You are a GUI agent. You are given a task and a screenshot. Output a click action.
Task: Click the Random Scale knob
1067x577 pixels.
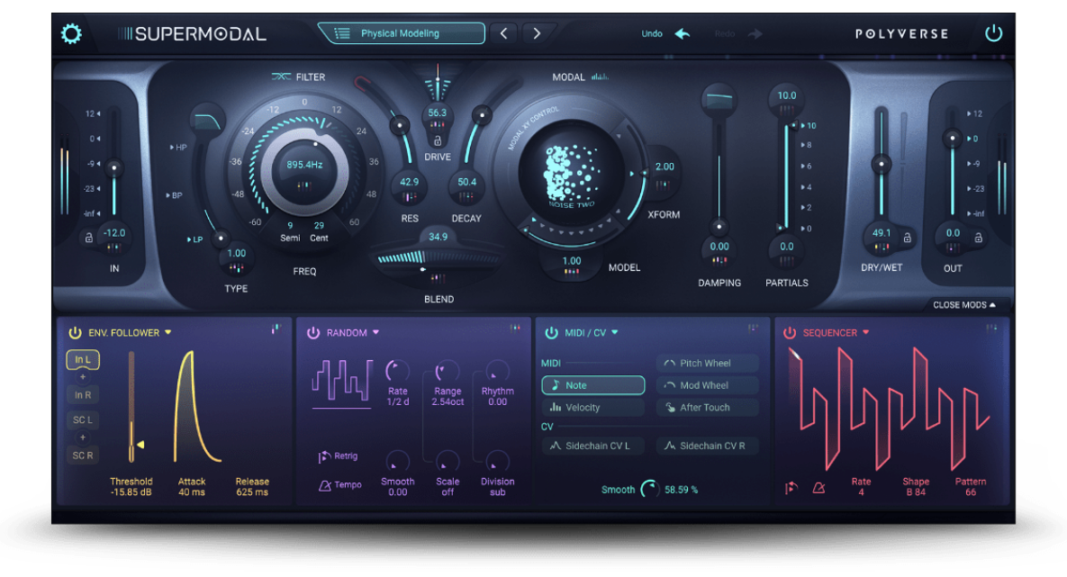coord(448,461)
